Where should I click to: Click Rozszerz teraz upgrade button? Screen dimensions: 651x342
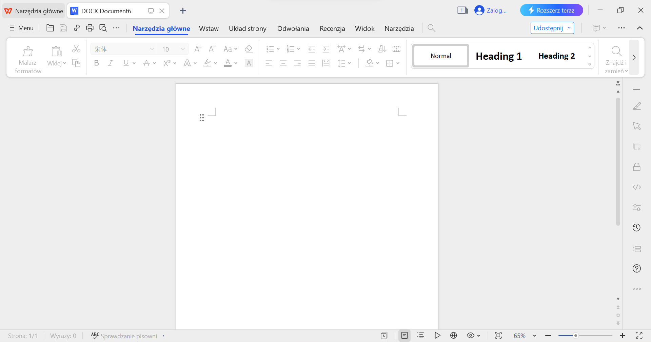click(x=551, y=10)
